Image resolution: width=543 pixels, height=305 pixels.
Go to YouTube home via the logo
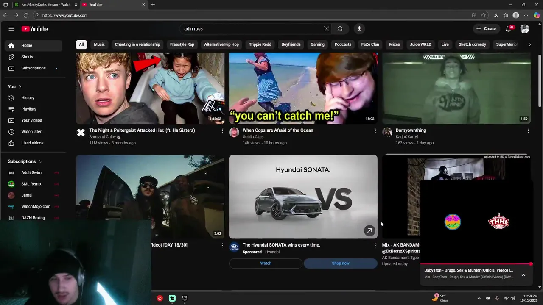(35, 29)
